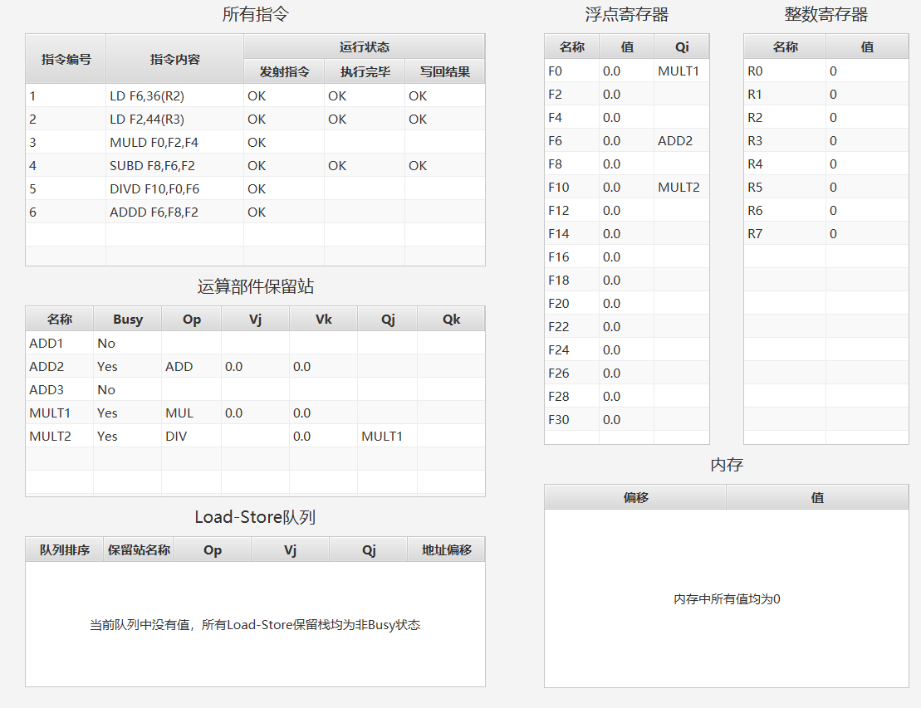Click the Busy column header in 运算部件保留站

point(127,319)
